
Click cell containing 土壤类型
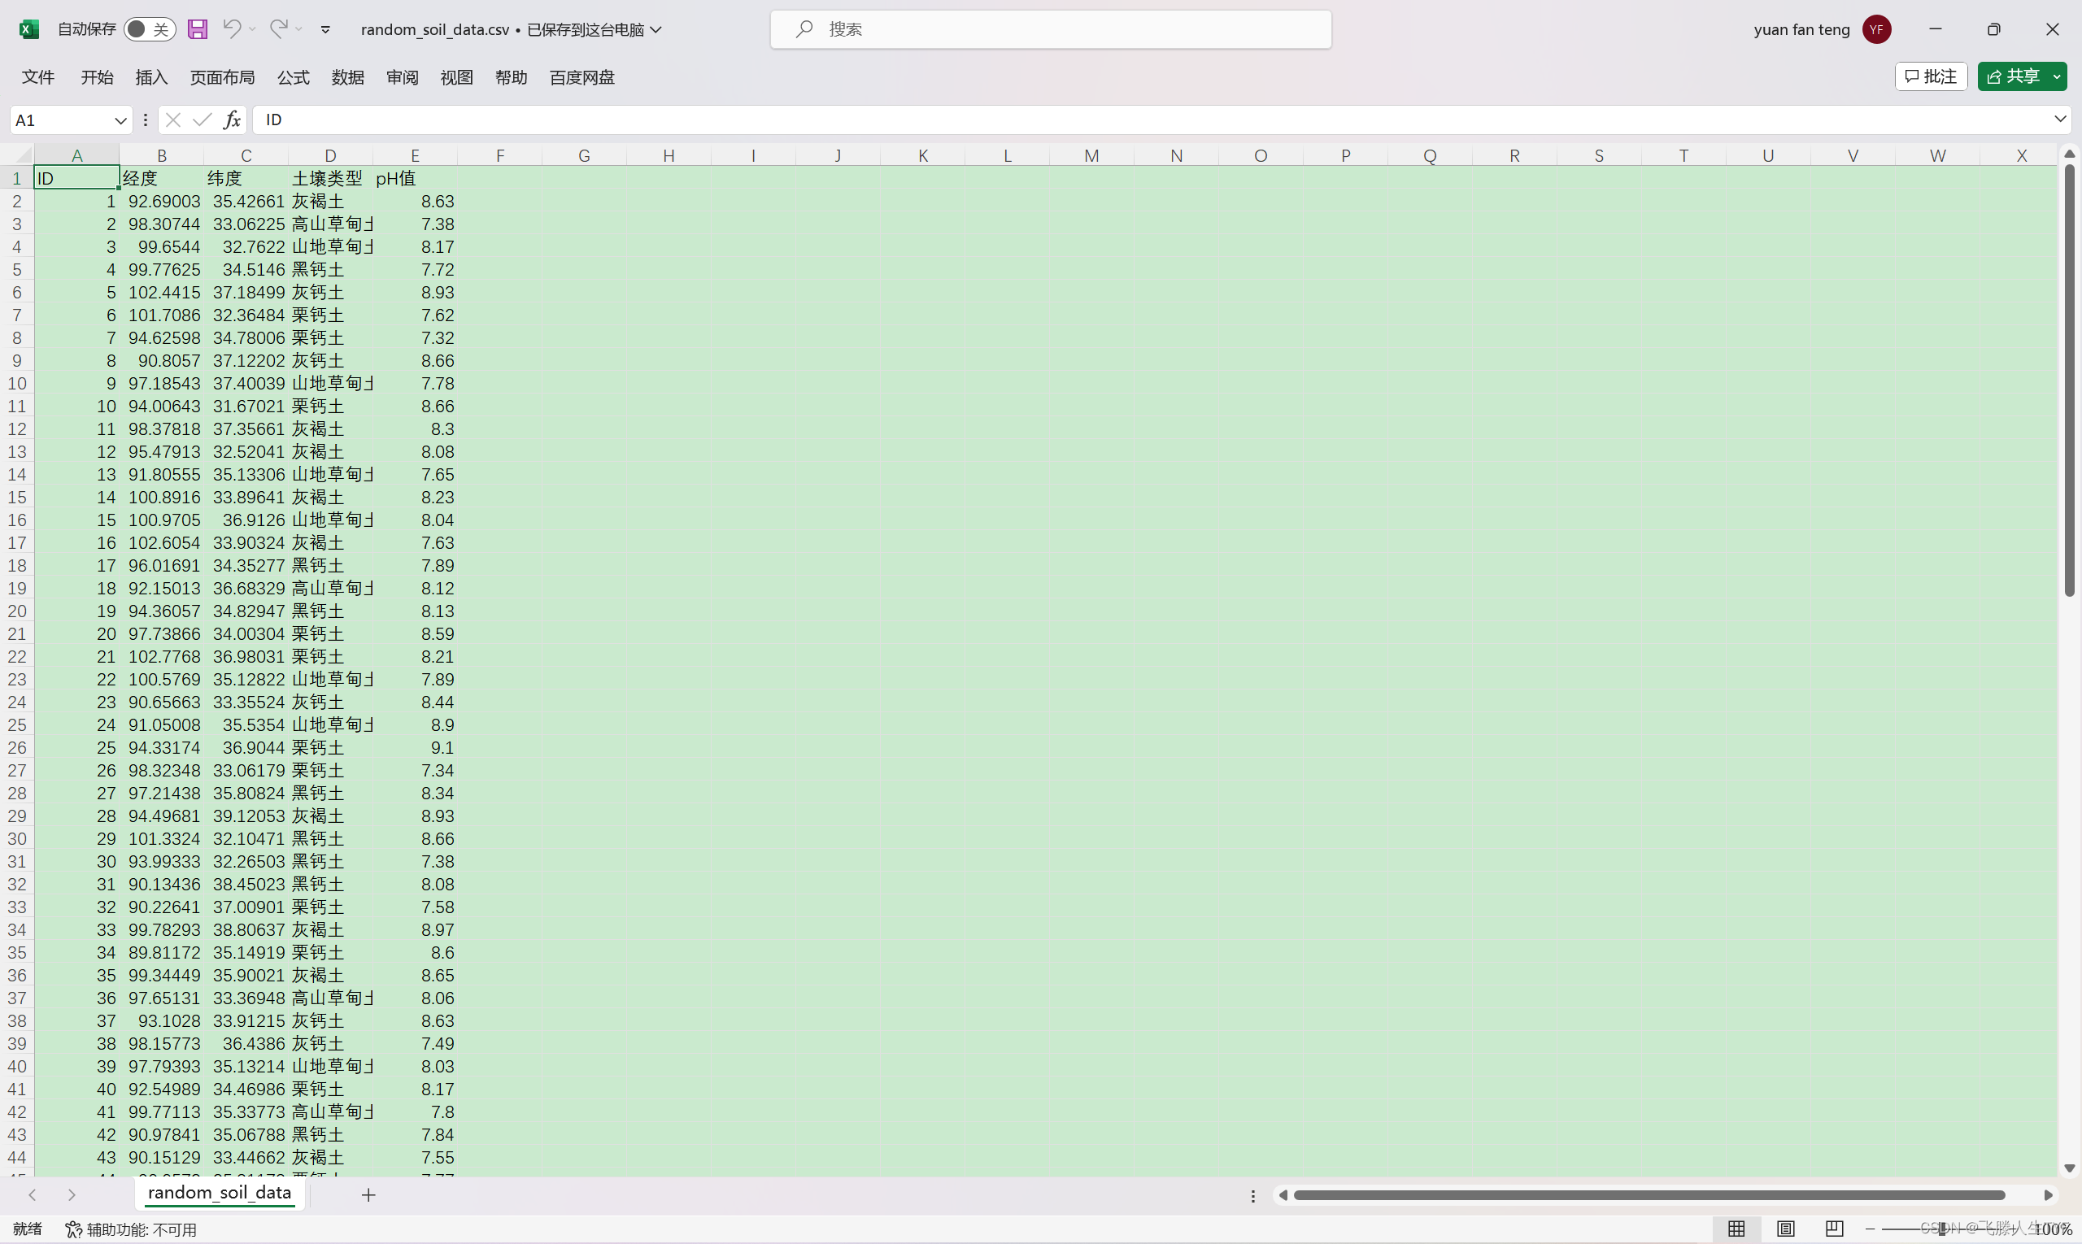330,179
